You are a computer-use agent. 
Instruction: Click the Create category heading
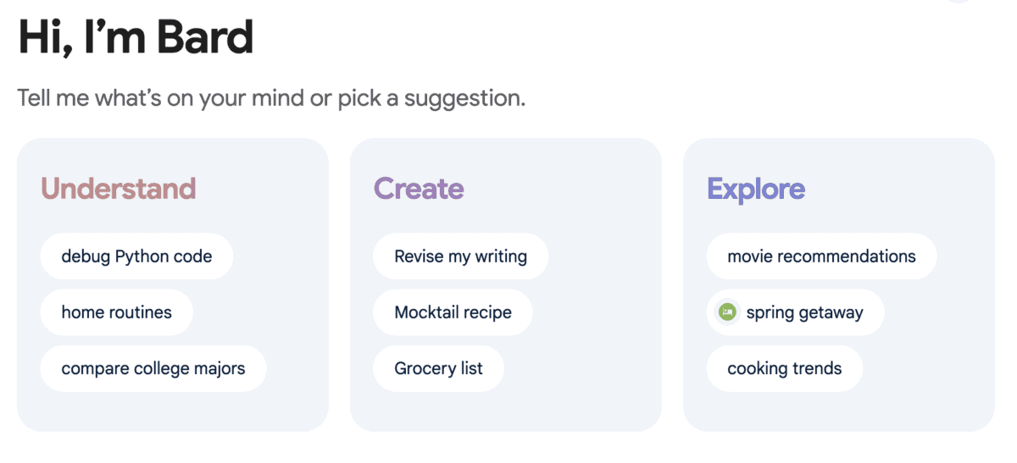[419, 188]
